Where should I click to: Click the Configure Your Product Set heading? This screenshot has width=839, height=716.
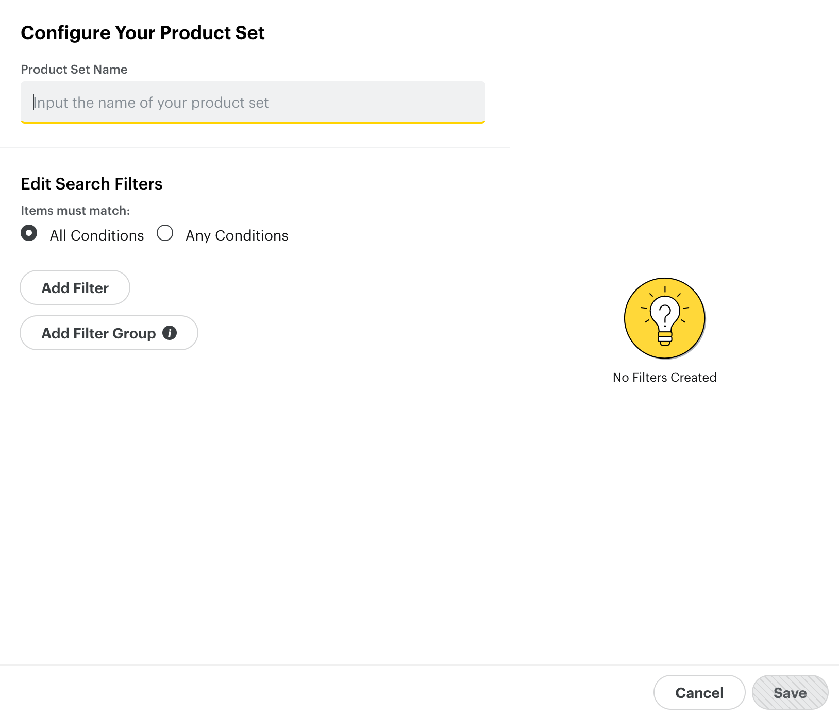142,32
